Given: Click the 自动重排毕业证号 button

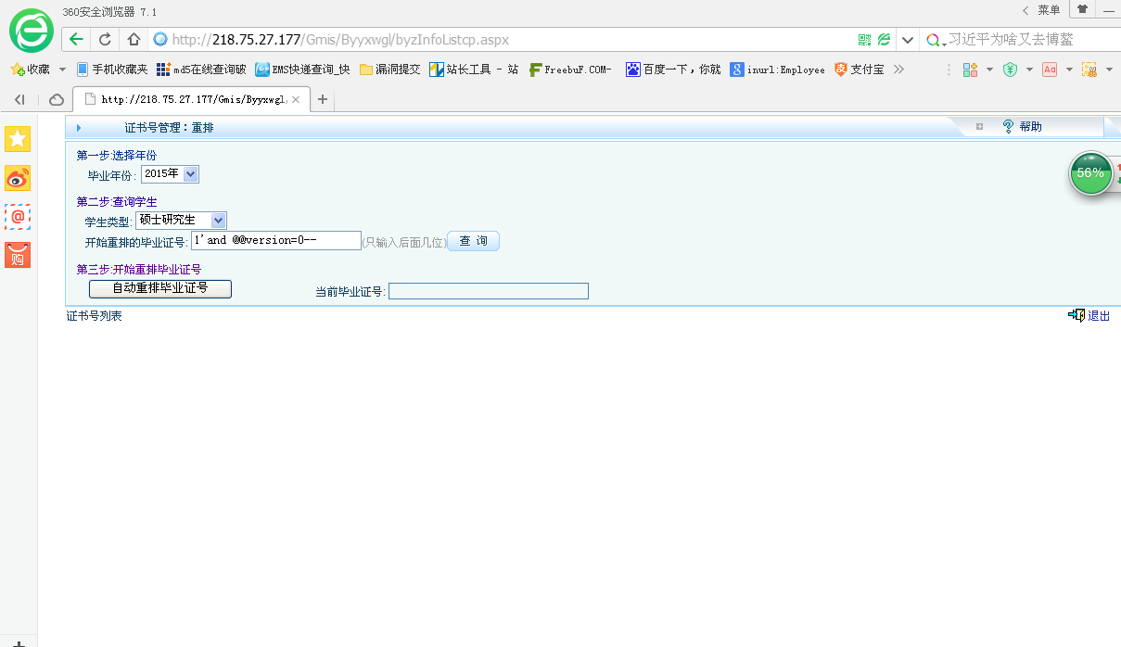Looking at the screenshot, I should click(x=160, y=288).
